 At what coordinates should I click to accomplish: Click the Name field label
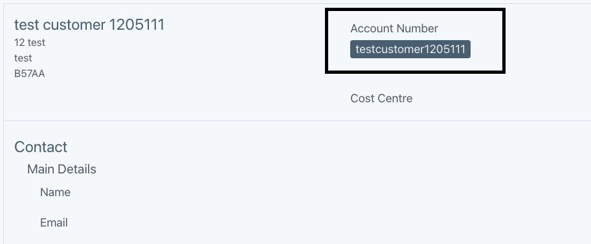(x=56, y=192)
